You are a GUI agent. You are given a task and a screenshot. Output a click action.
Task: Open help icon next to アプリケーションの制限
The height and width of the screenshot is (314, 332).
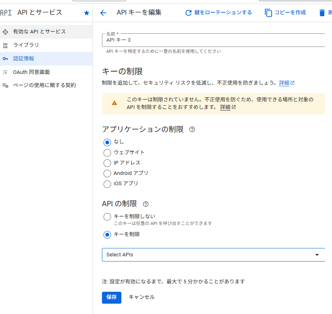click(192, 130)
